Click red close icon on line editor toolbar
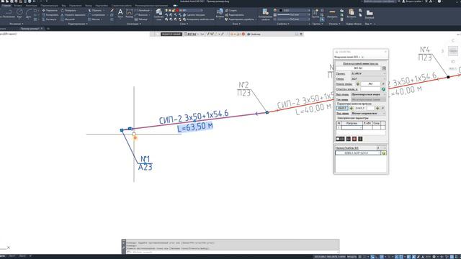The width and height of the screenshot is (461, 259). pos(243,35)
